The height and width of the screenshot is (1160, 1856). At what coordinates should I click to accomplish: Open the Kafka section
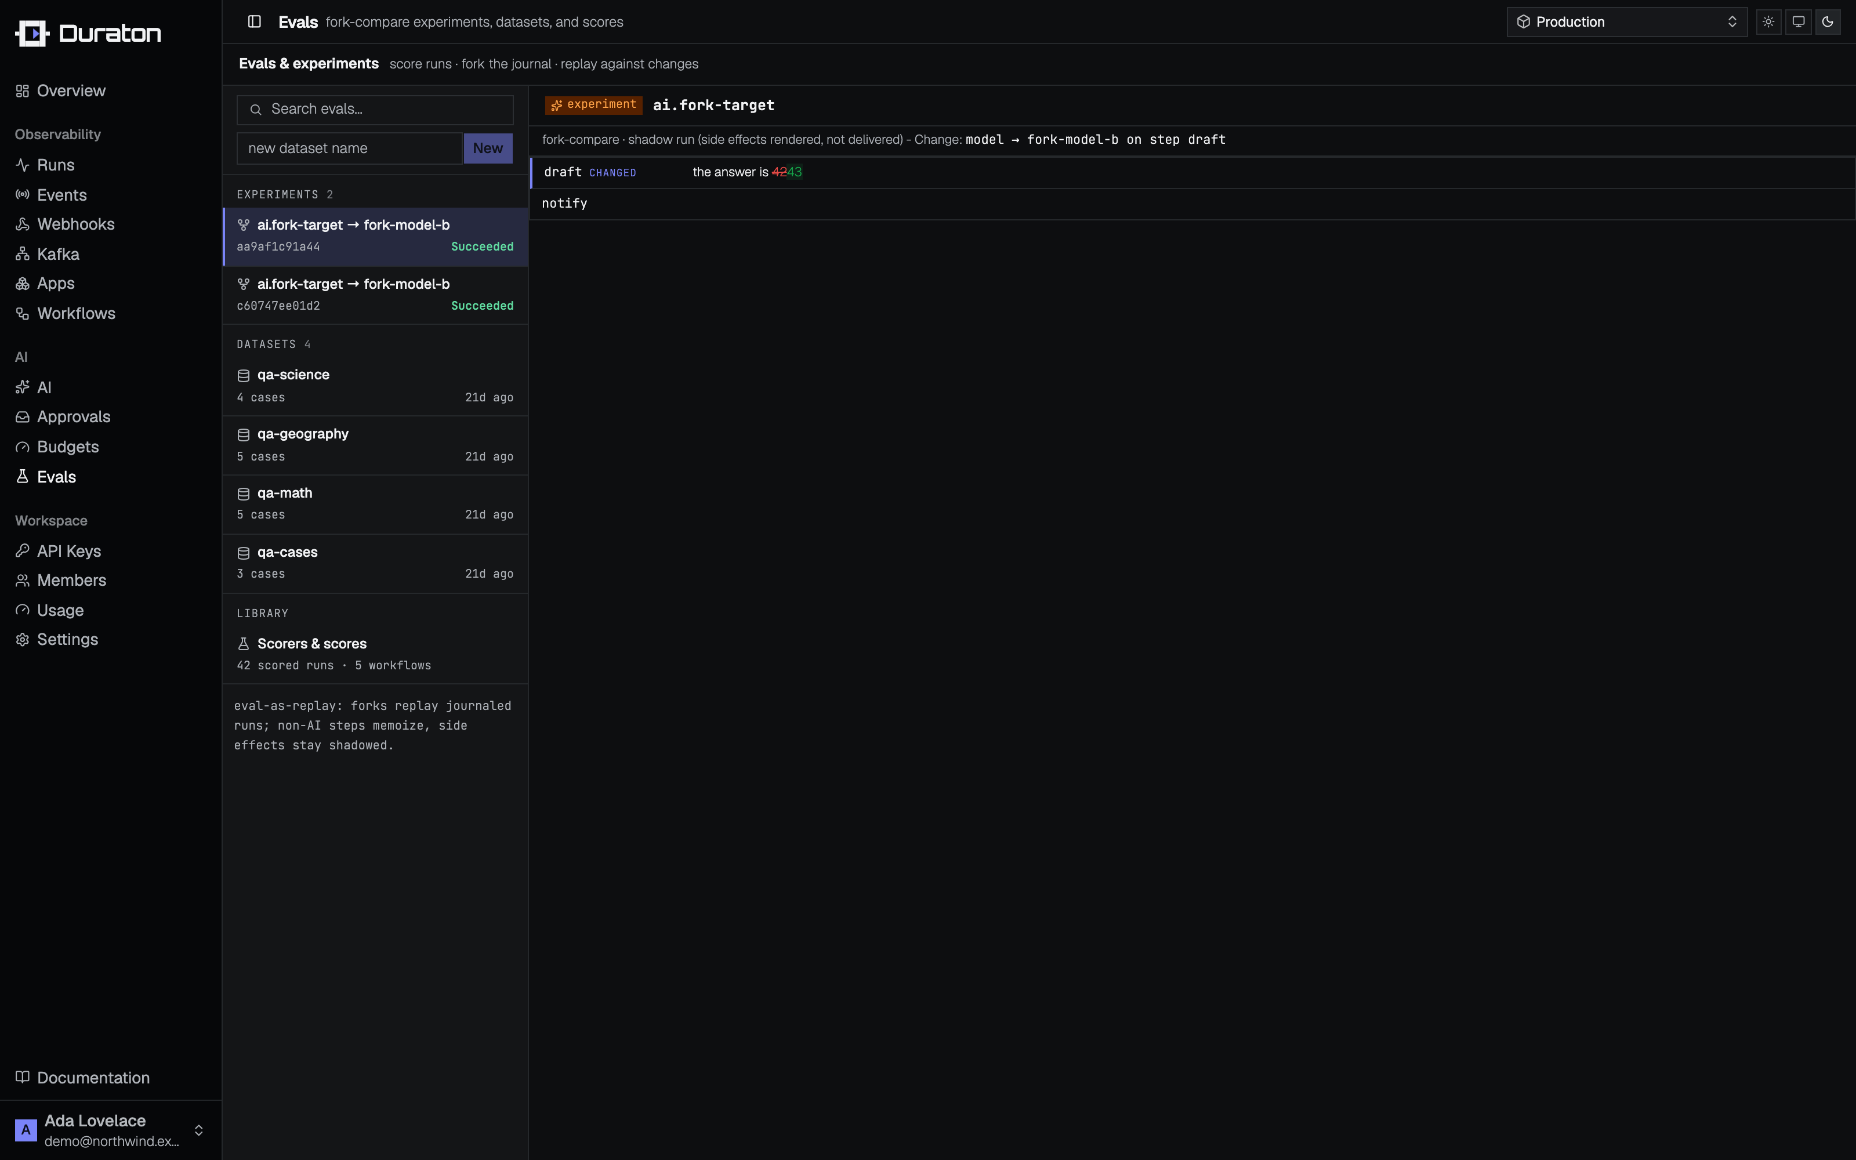58,254
